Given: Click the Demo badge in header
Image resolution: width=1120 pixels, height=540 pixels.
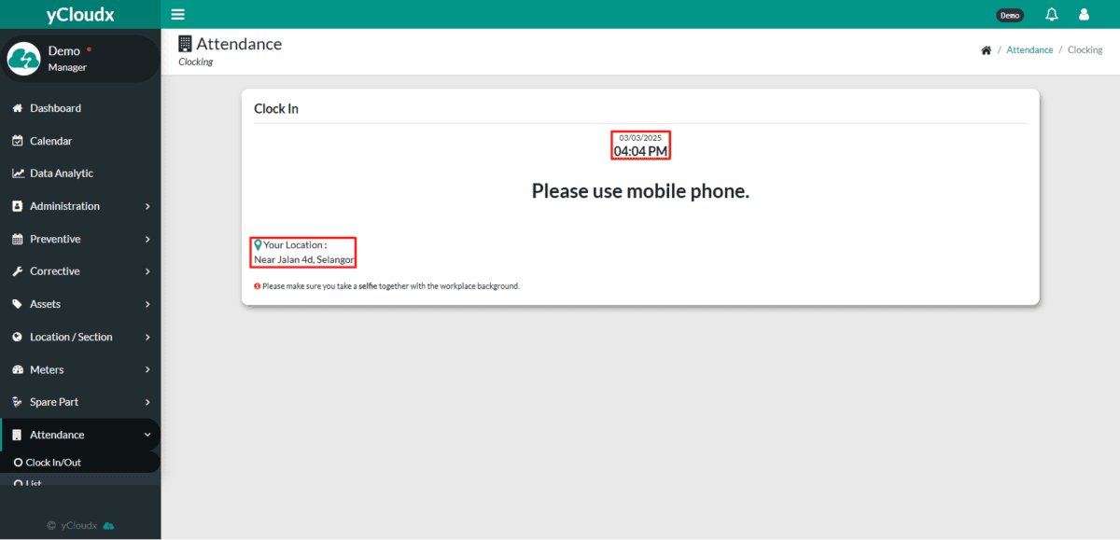Looking at the screenshot, I should pos(1010,15).
